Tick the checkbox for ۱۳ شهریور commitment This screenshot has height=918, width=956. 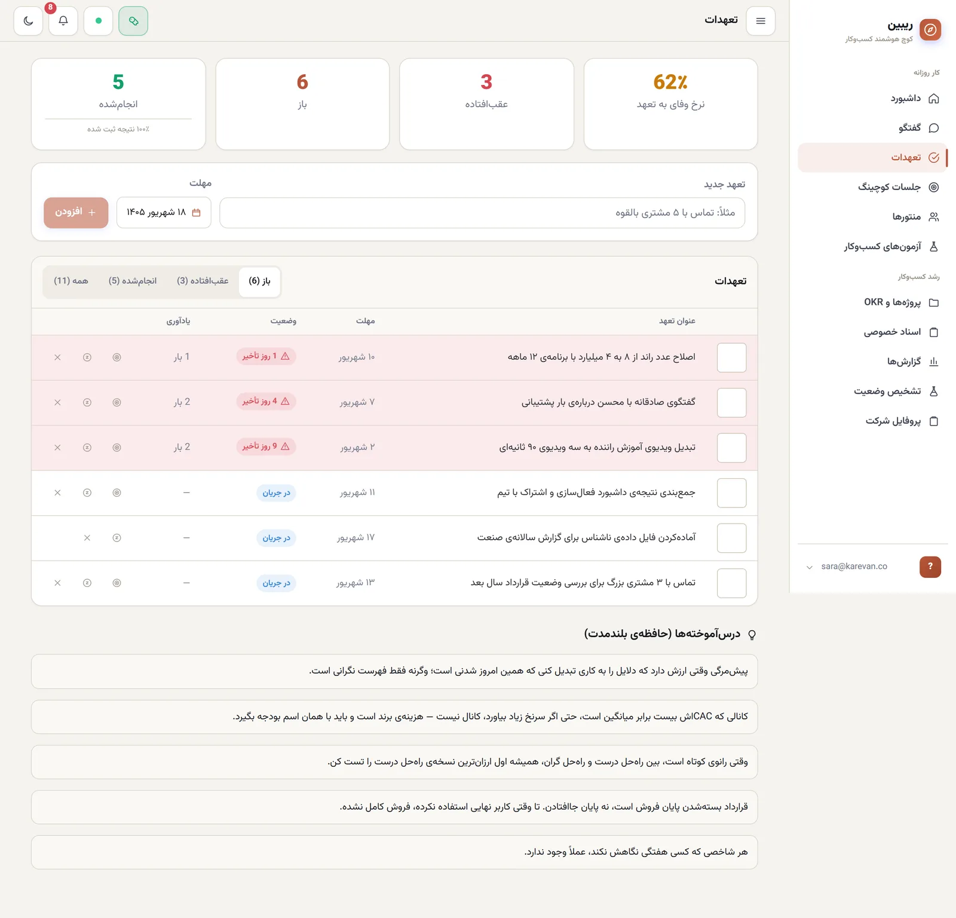pos(731,583)
